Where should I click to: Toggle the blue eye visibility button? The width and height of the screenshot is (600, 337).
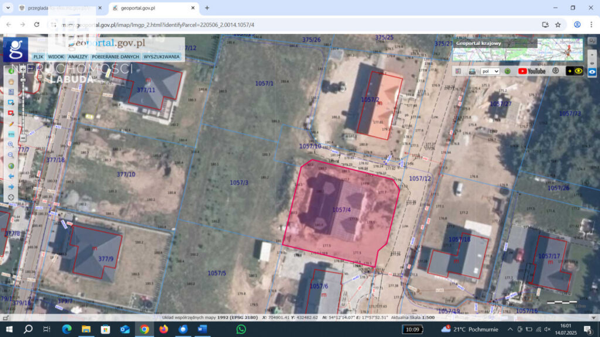pos(592,71)
